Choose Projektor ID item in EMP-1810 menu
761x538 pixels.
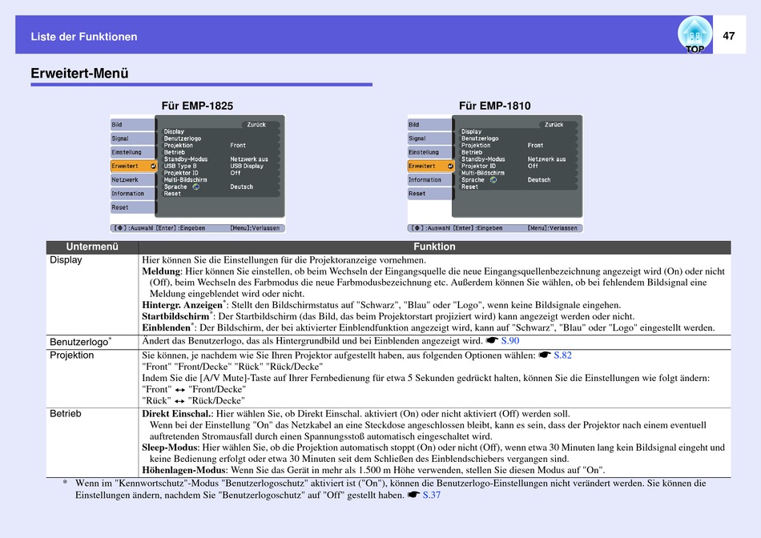coord(478,166)
